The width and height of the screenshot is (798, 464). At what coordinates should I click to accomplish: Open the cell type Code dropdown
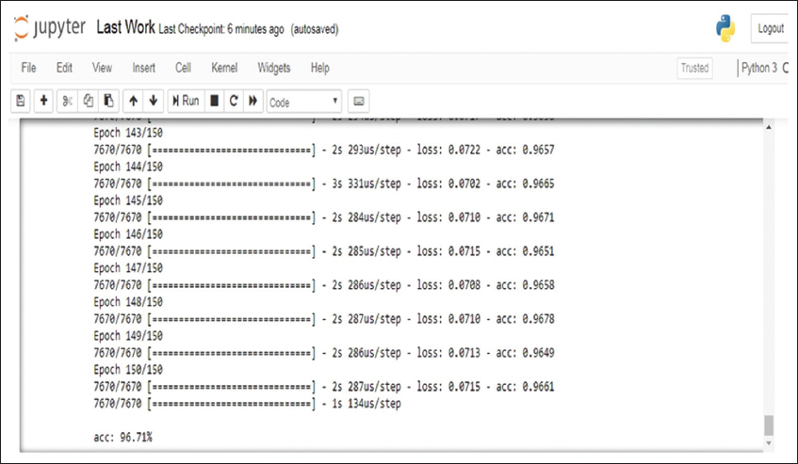point(303,101)
